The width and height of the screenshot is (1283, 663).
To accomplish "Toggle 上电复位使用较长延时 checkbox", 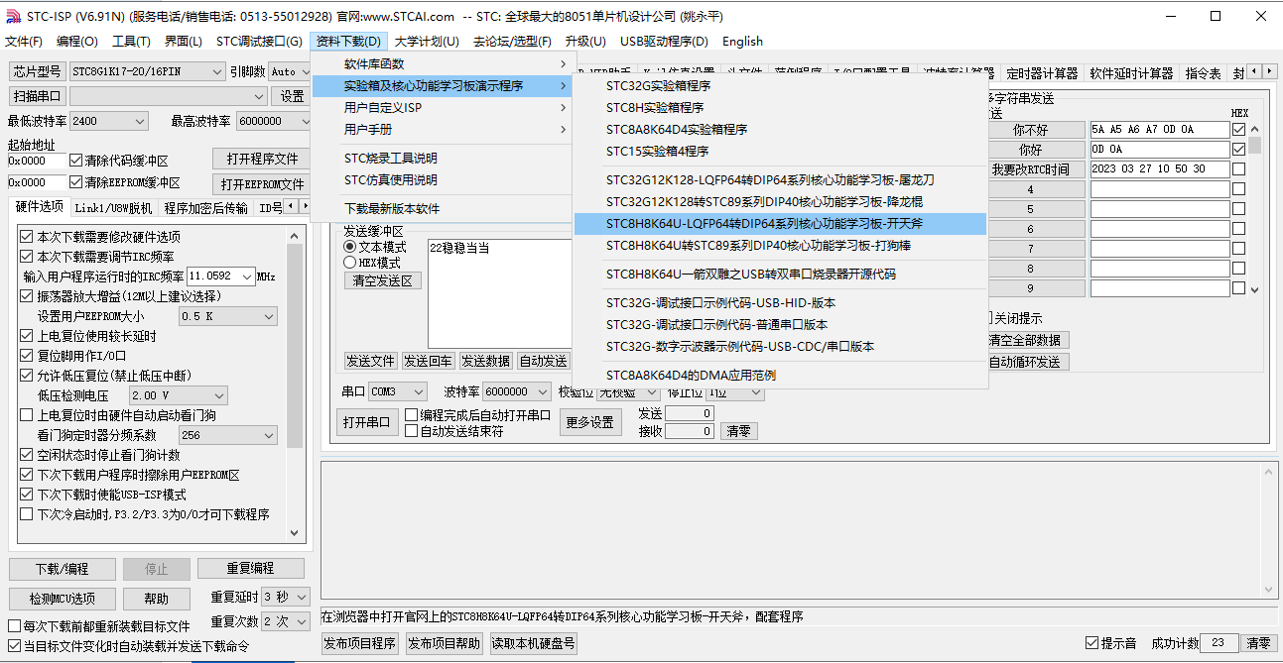I will [x=26, y=336].
